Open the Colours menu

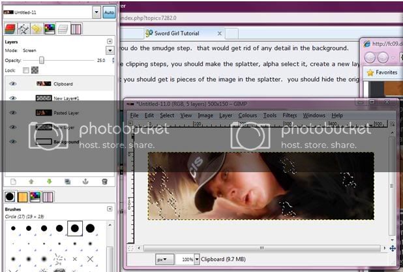247,115
